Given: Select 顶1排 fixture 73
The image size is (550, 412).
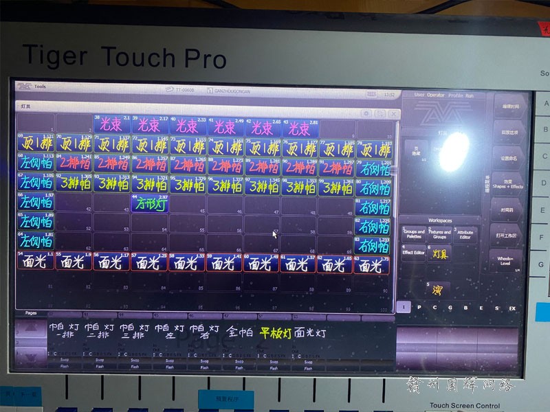Looking at the screenshot, I should 188,146.
